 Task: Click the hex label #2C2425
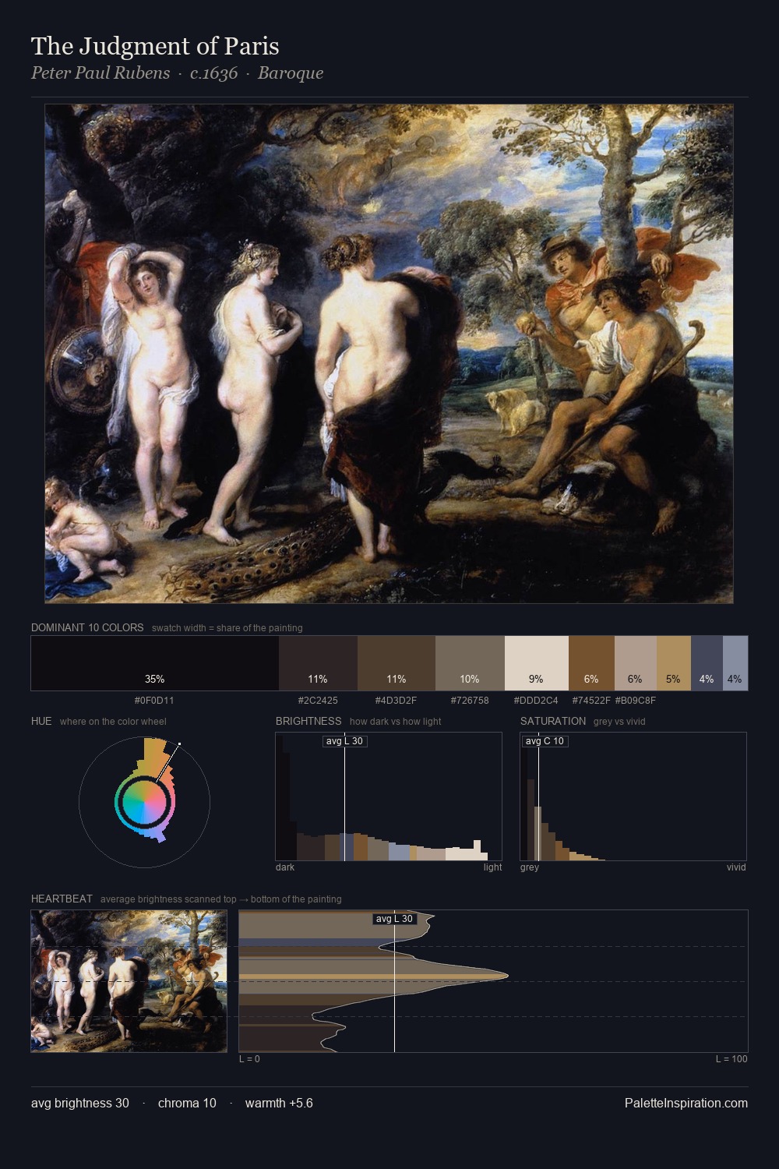(x=318, y=701)
